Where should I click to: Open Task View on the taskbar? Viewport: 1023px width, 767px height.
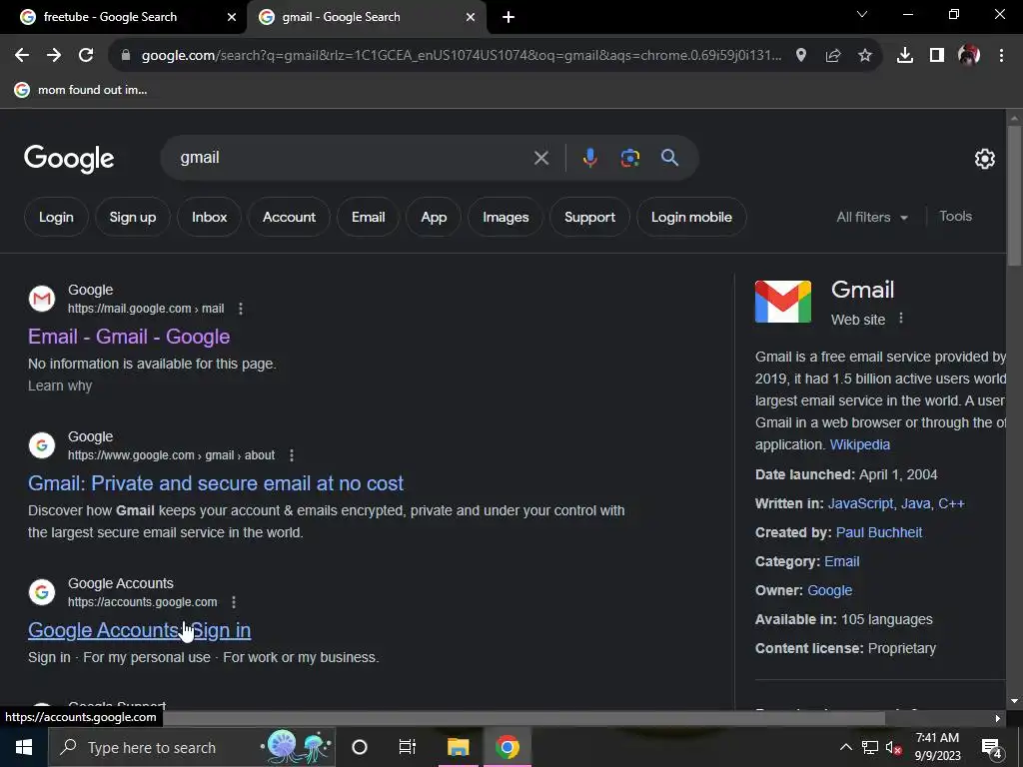coord(408,747)
